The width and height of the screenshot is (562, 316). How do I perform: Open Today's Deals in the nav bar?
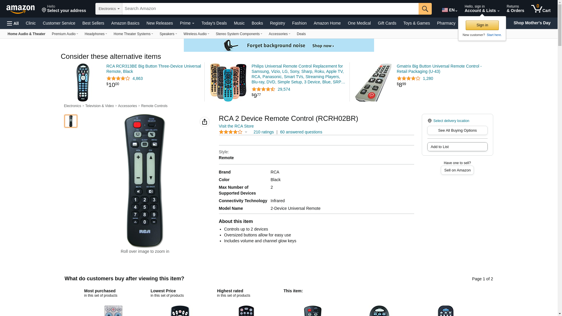pos(214,23)
